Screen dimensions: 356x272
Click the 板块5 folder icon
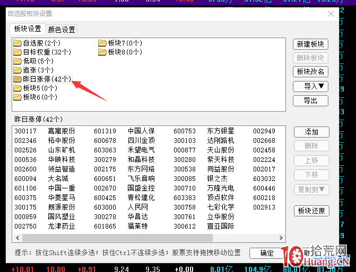pos(18,88)
